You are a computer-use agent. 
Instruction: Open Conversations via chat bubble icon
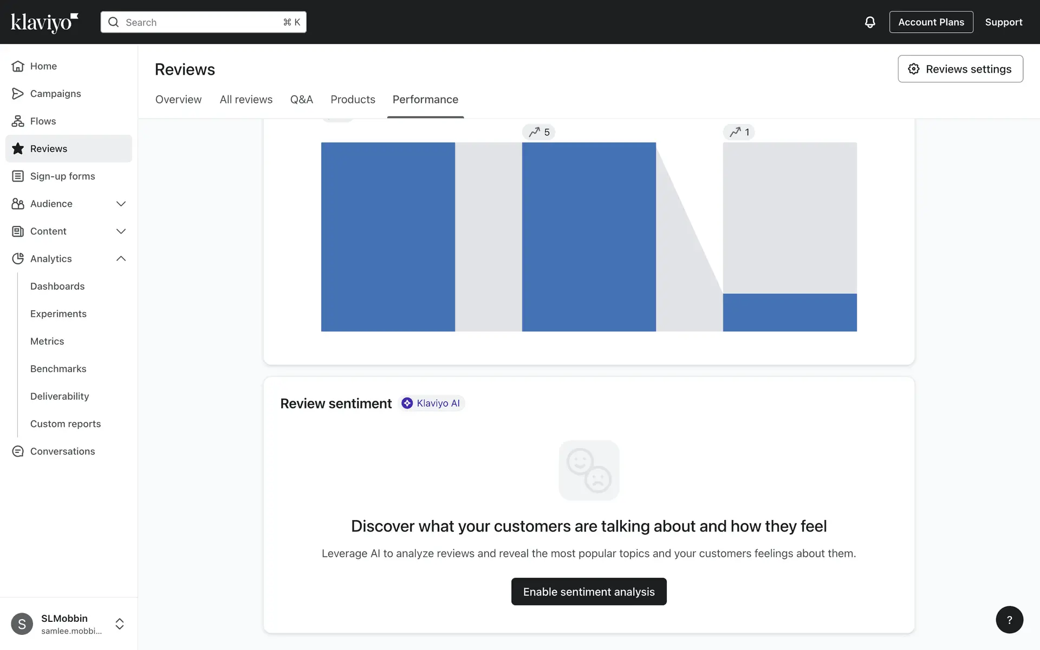click(18, 451)
